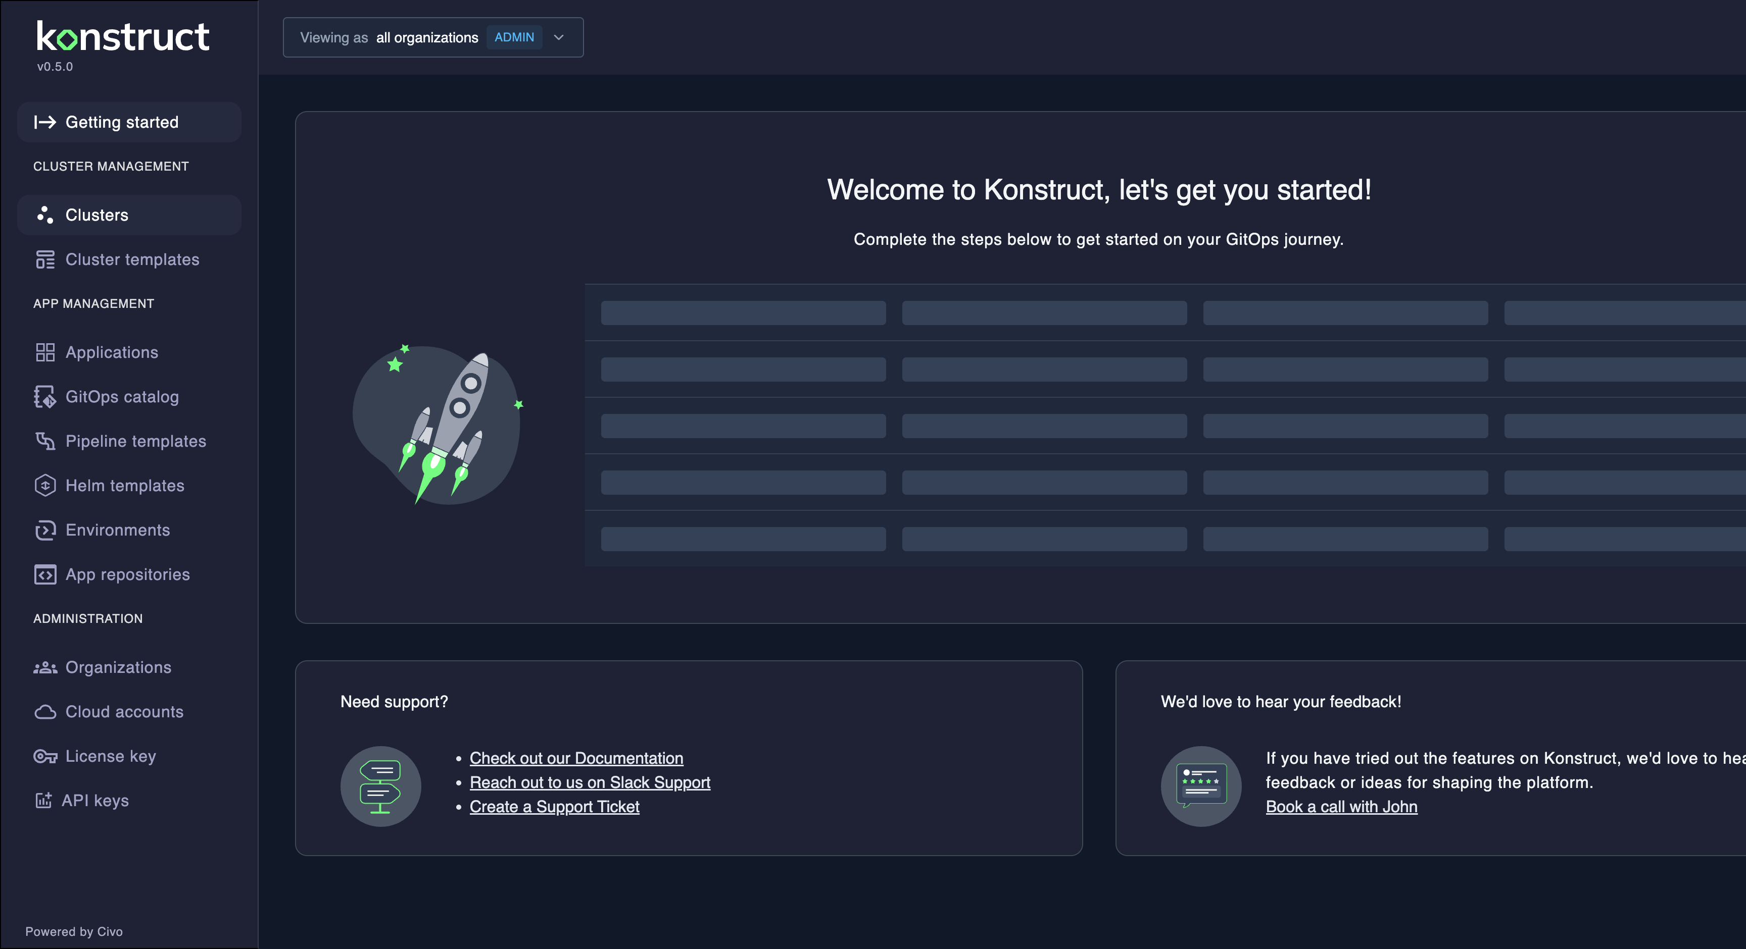Screen dimensions: 1746x949
Task: Click the ADMINISTRATION section heading
Action: click(x=88, y=618)
